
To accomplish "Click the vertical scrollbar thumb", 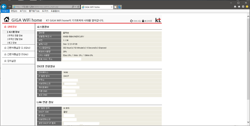I will pos(248,59).
